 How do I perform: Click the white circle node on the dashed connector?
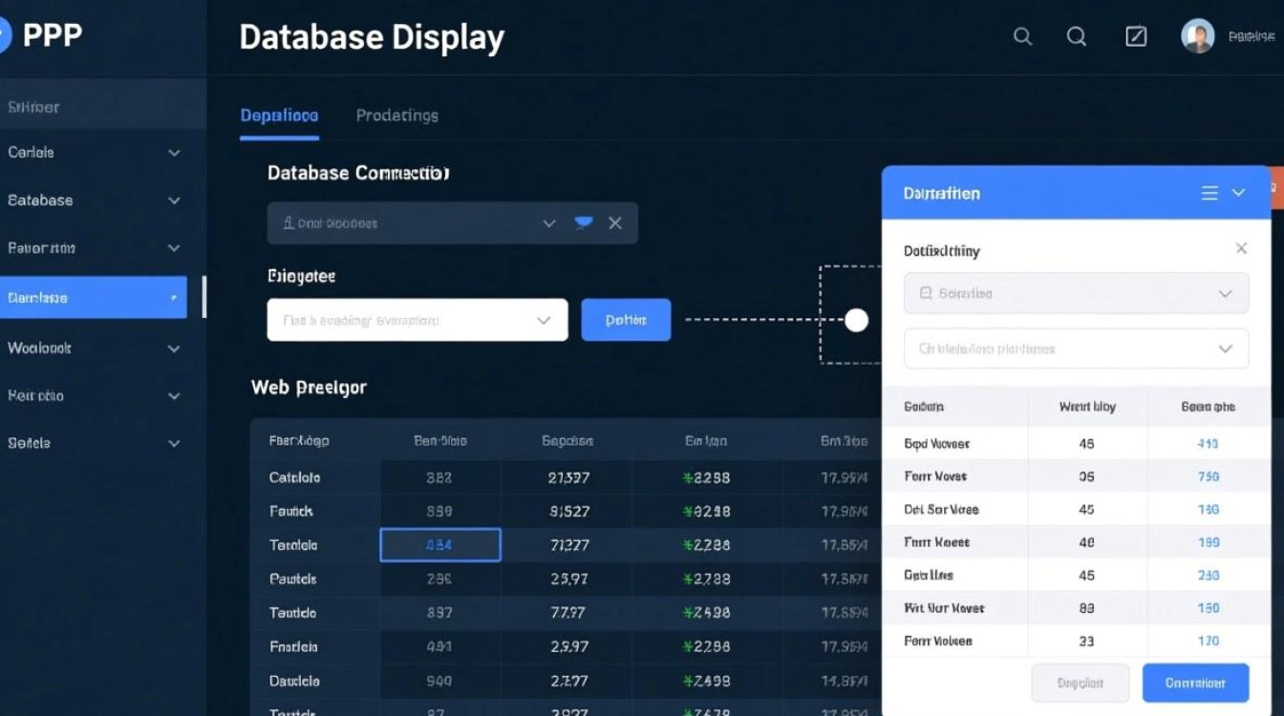pos(857,321)
